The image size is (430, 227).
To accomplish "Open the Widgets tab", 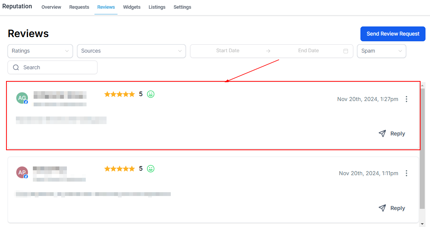I will (x=131, y=7).
